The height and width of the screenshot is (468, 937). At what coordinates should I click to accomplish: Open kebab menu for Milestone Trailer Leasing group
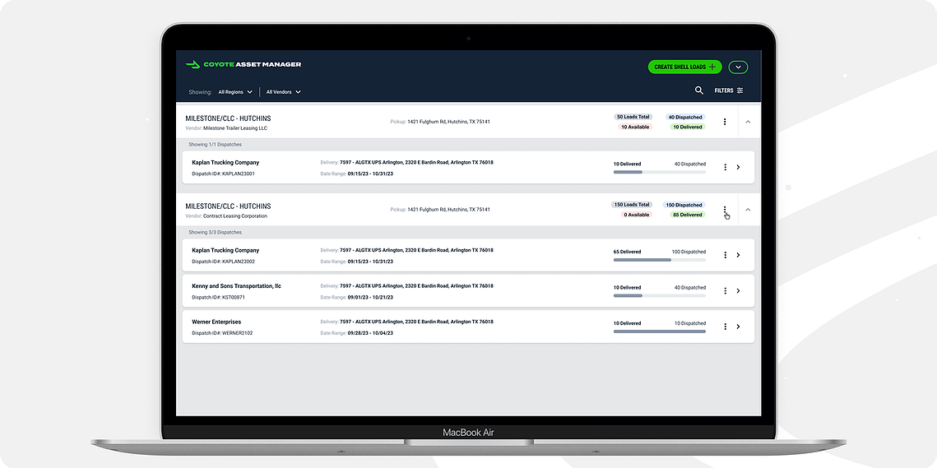pos(725,122)
